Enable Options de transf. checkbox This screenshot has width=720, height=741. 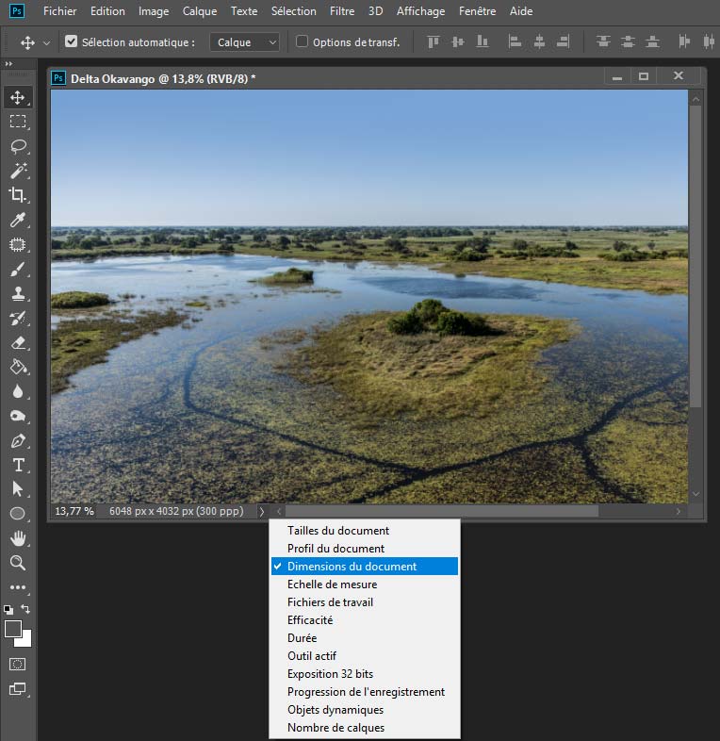point(302,42)
